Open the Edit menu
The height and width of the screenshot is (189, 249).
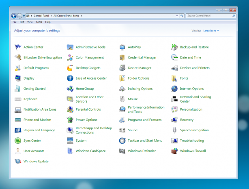coord(22,22)
